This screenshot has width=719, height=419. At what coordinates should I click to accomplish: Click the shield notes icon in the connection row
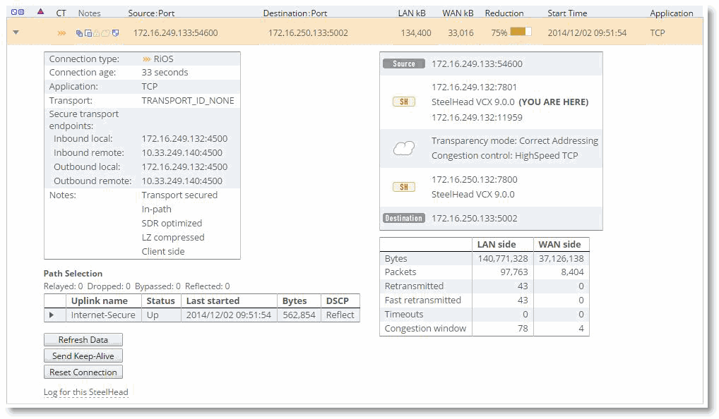(x=115, y=33)
